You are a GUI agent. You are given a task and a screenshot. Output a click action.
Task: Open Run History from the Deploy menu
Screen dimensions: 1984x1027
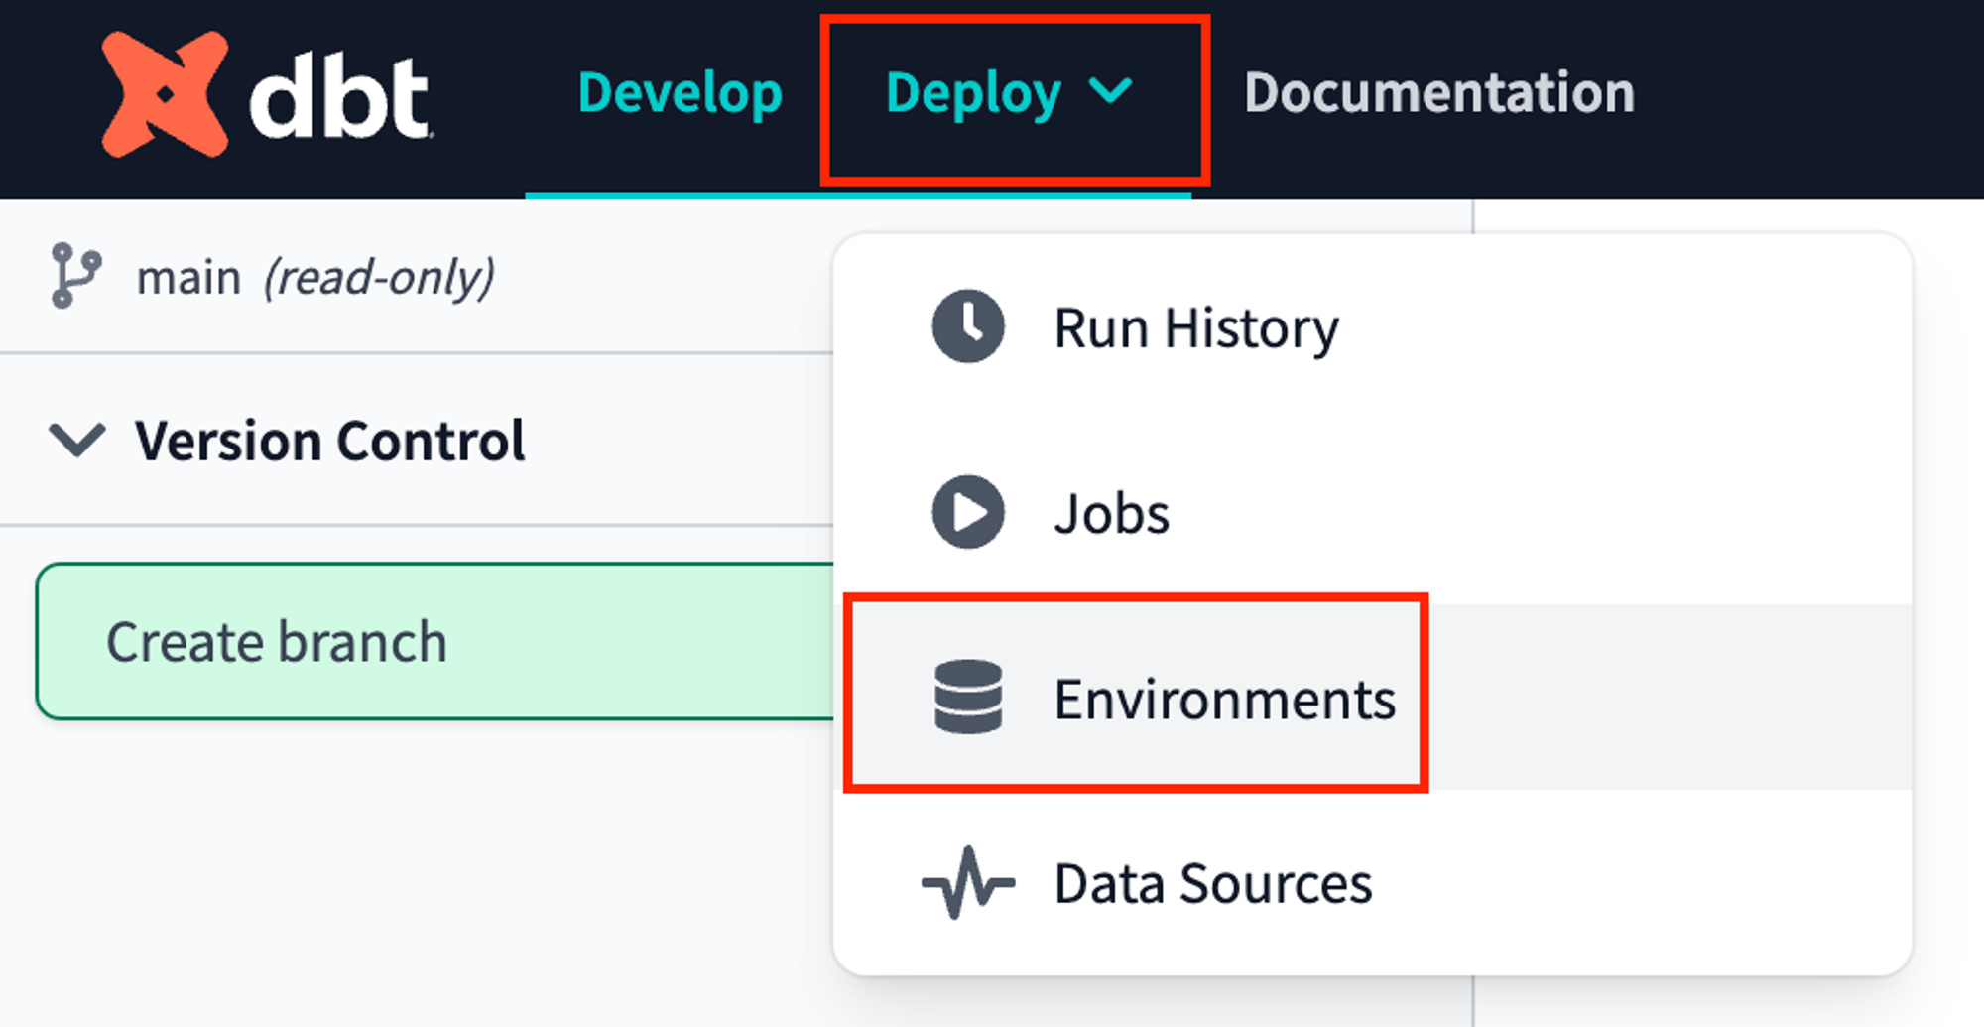tap(1195, 327)
